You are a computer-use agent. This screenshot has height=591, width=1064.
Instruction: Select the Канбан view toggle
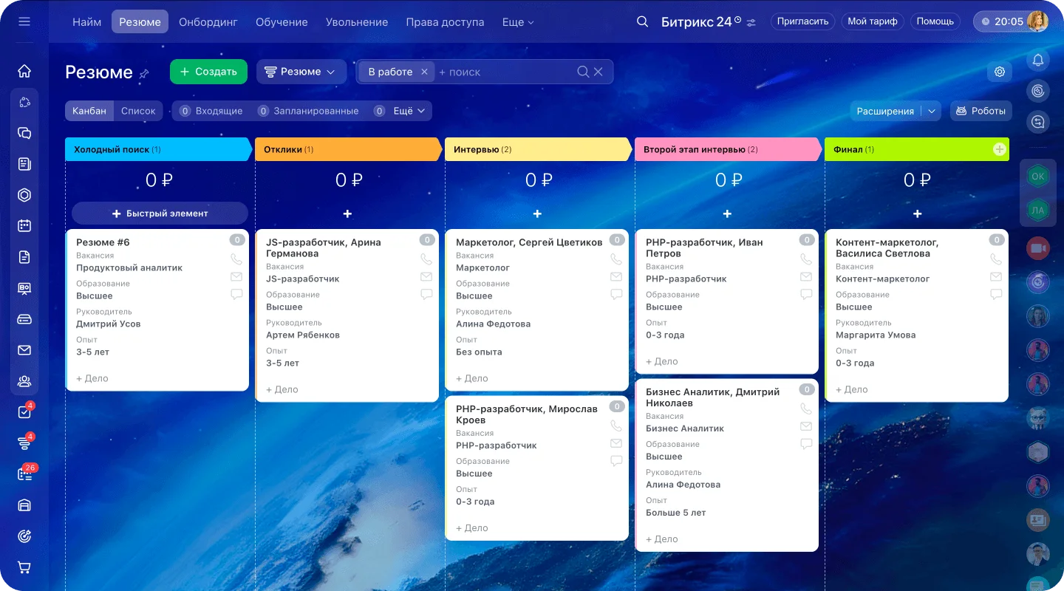89,111
